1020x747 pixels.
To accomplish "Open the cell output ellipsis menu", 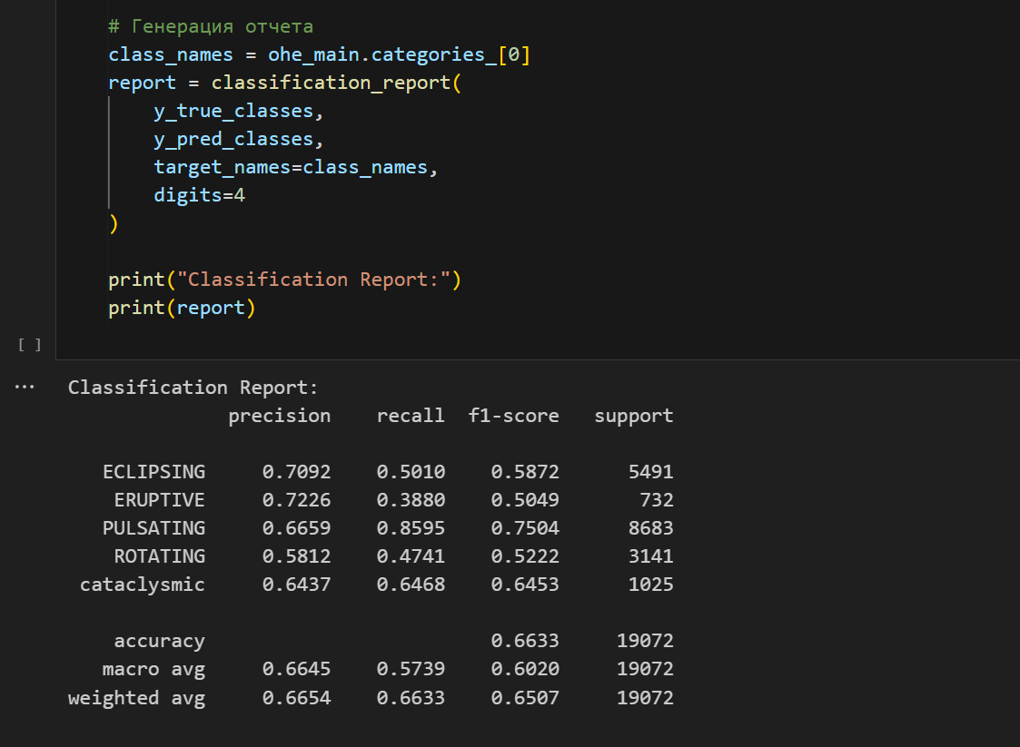I will (25, 388).
